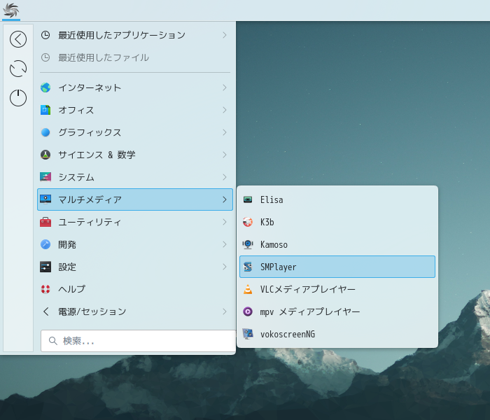Click the VLC traffic cone icon

[x=248, y=289]
